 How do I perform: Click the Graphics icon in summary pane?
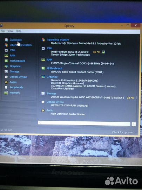[43, 77]
